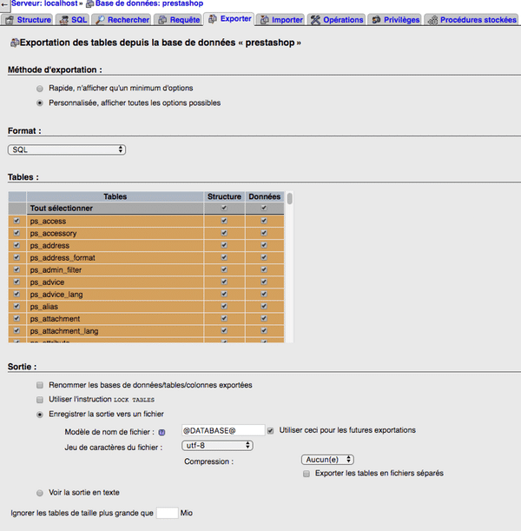Toggle Données checkbox for ps_address_format
Screen dimensions: 521x531
click(x=264, y=257)
